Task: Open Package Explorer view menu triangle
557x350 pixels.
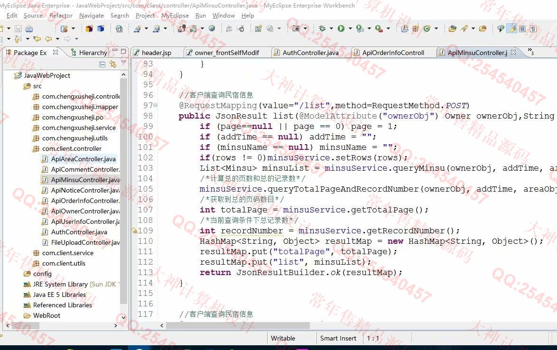Action: click(123, 63)
